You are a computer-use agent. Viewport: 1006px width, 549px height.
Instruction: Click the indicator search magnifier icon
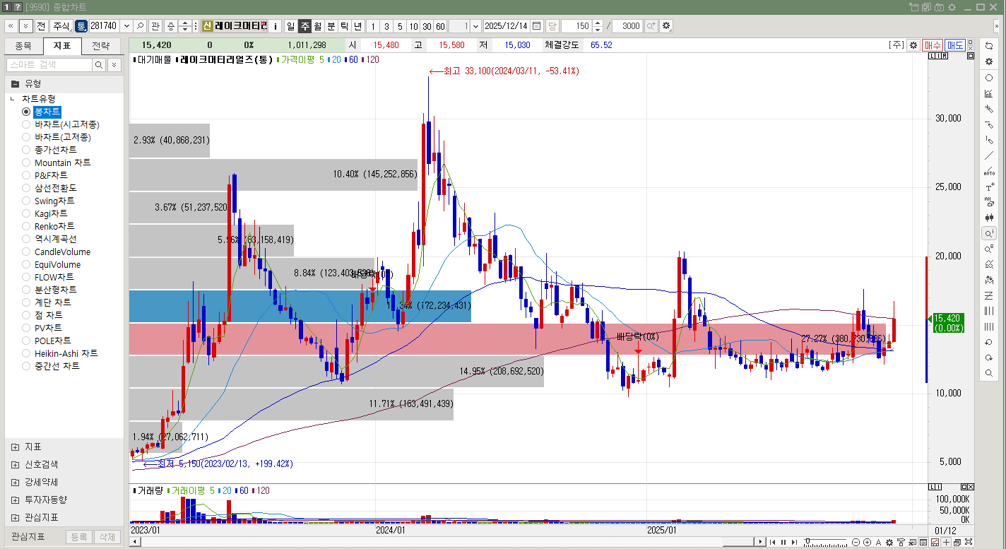tap(100, 64)
